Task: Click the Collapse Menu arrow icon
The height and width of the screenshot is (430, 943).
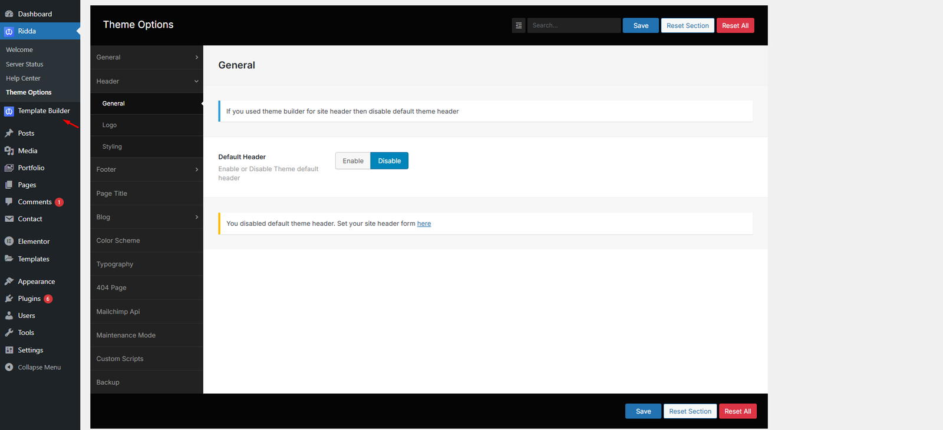Action: point(9,367)
